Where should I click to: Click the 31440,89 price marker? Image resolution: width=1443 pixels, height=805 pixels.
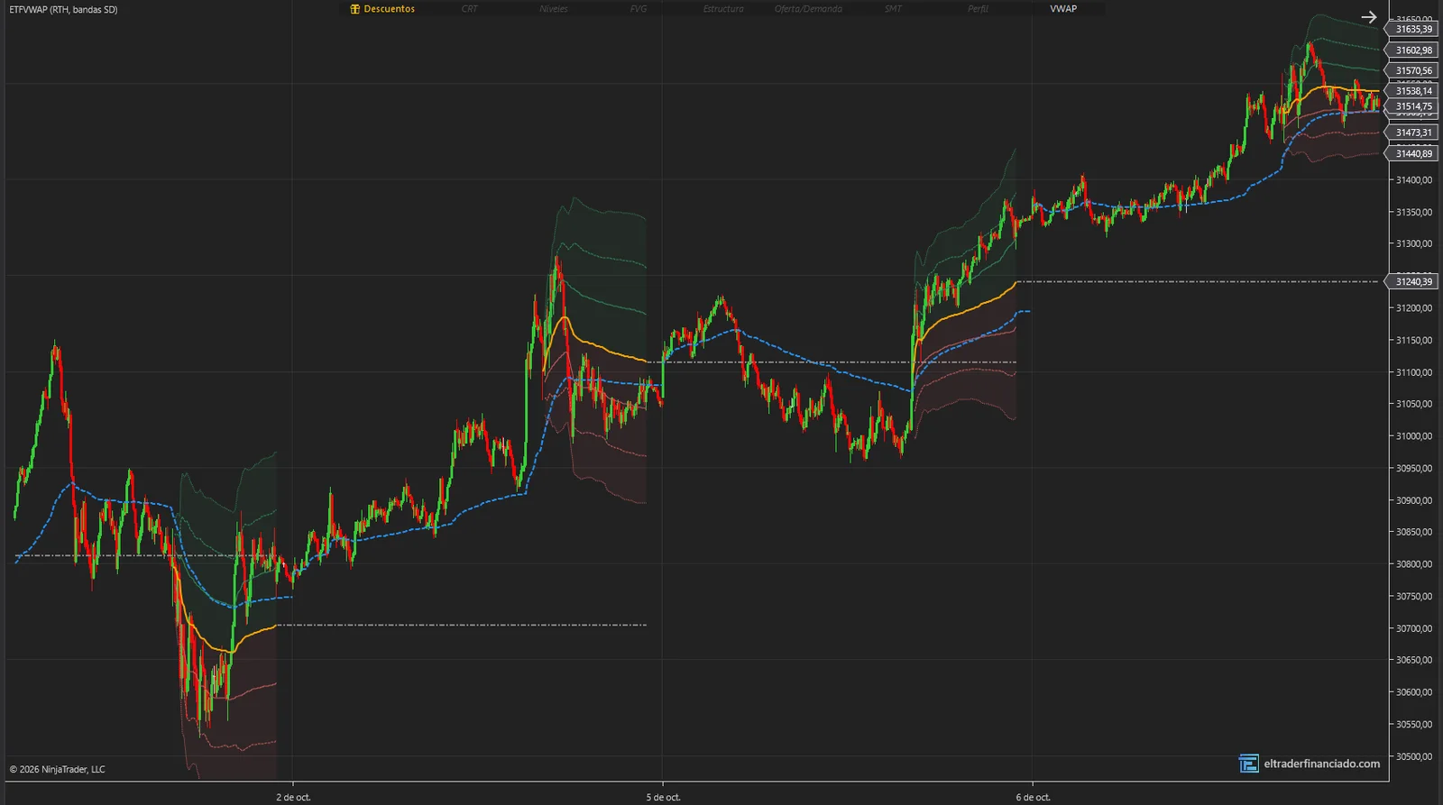coord(1411,154)
